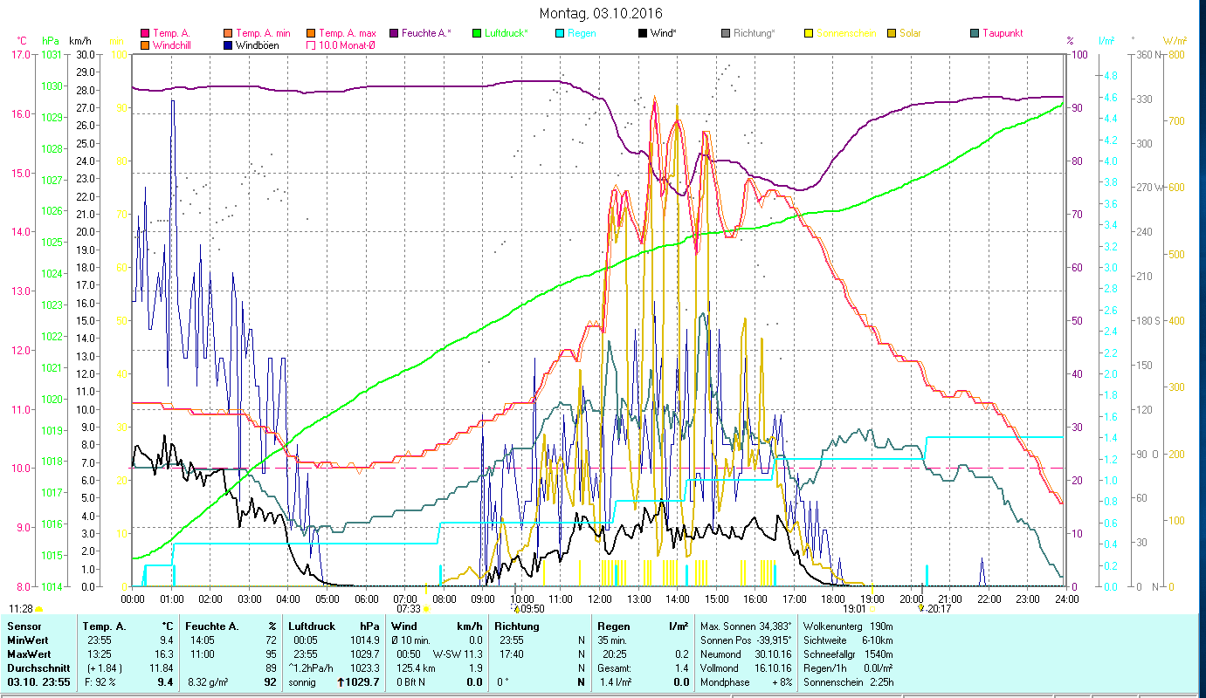Click the hollow 10.0 Monat-Ø legend box

coord(309,44)
